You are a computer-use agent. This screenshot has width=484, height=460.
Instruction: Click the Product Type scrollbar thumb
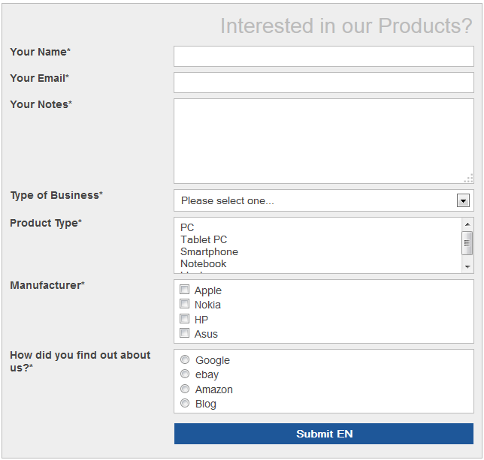(x=467, y=242)
